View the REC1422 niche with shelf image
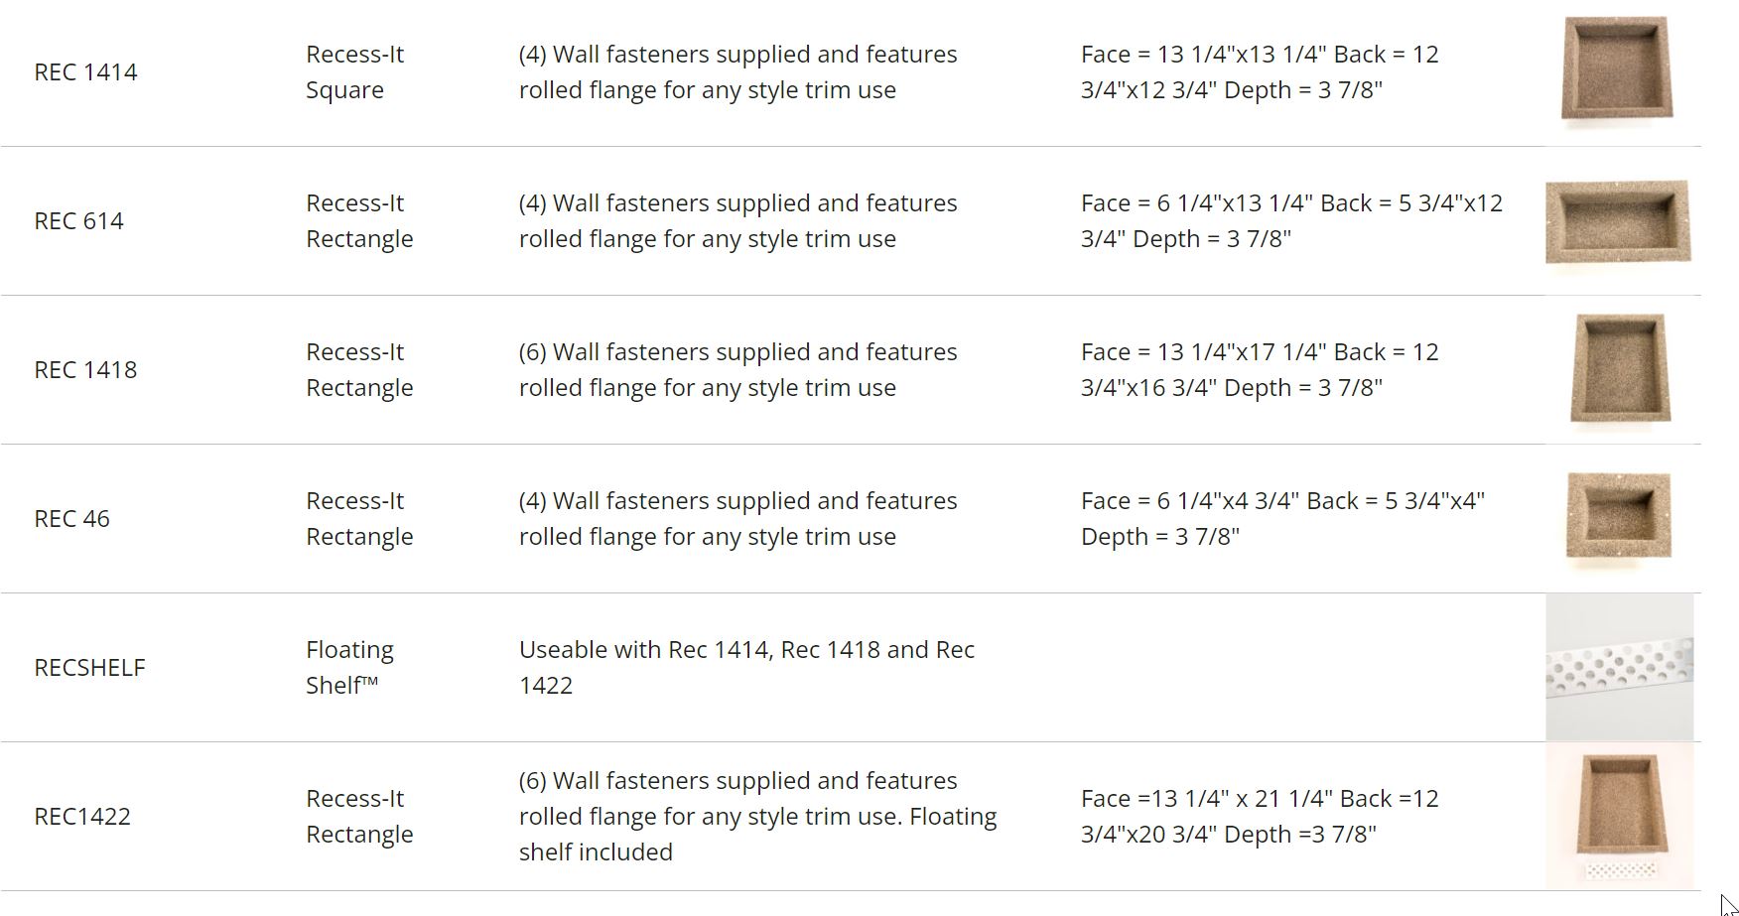1739x916 pixels. tap(1619, 816)
